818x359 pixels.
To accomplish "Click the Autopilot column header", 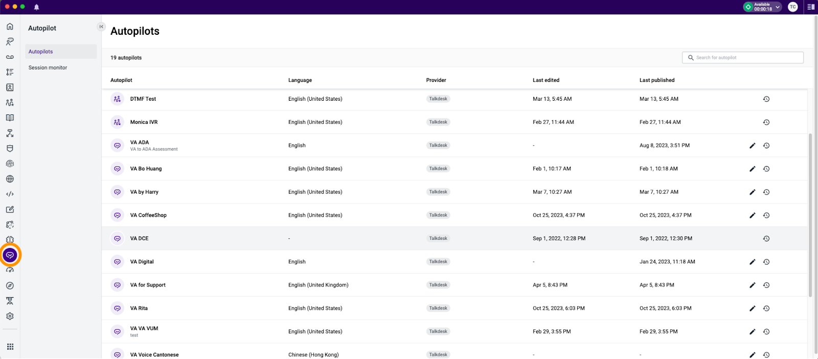I will coord(121,80).
